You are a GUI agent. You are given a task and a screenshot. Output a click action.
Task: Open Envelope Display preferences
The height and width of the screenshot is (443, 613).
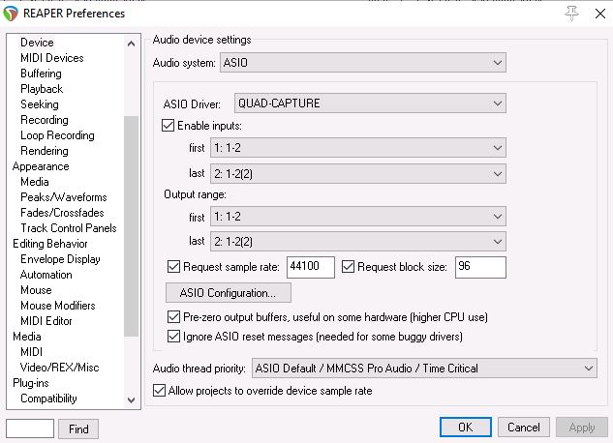pos(60,259)
